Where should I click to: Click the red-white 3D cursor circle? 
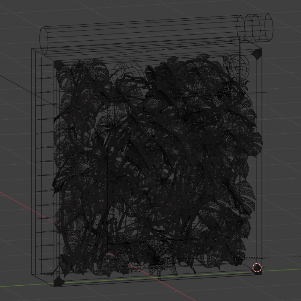coord(257,267)
